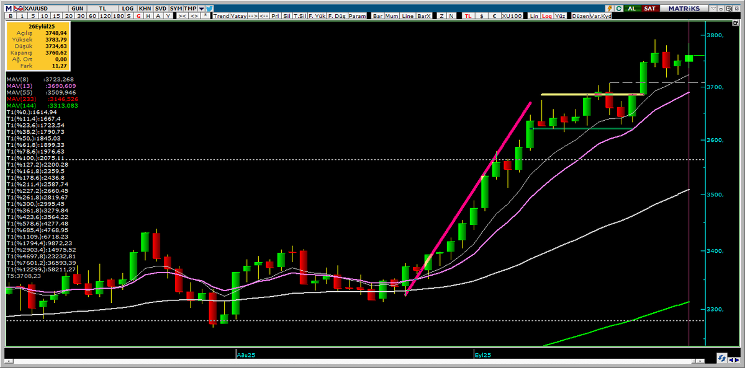The width and height of the screenshot is (745, 368).
Task: Click the chart symbol icon beside XAUUSD
Action: [x=19, y=9]
